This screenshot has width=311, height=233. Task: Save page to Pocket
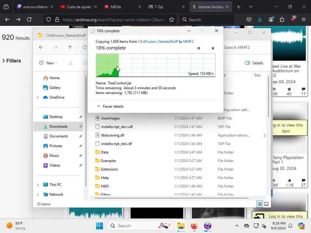coord(249,19)
